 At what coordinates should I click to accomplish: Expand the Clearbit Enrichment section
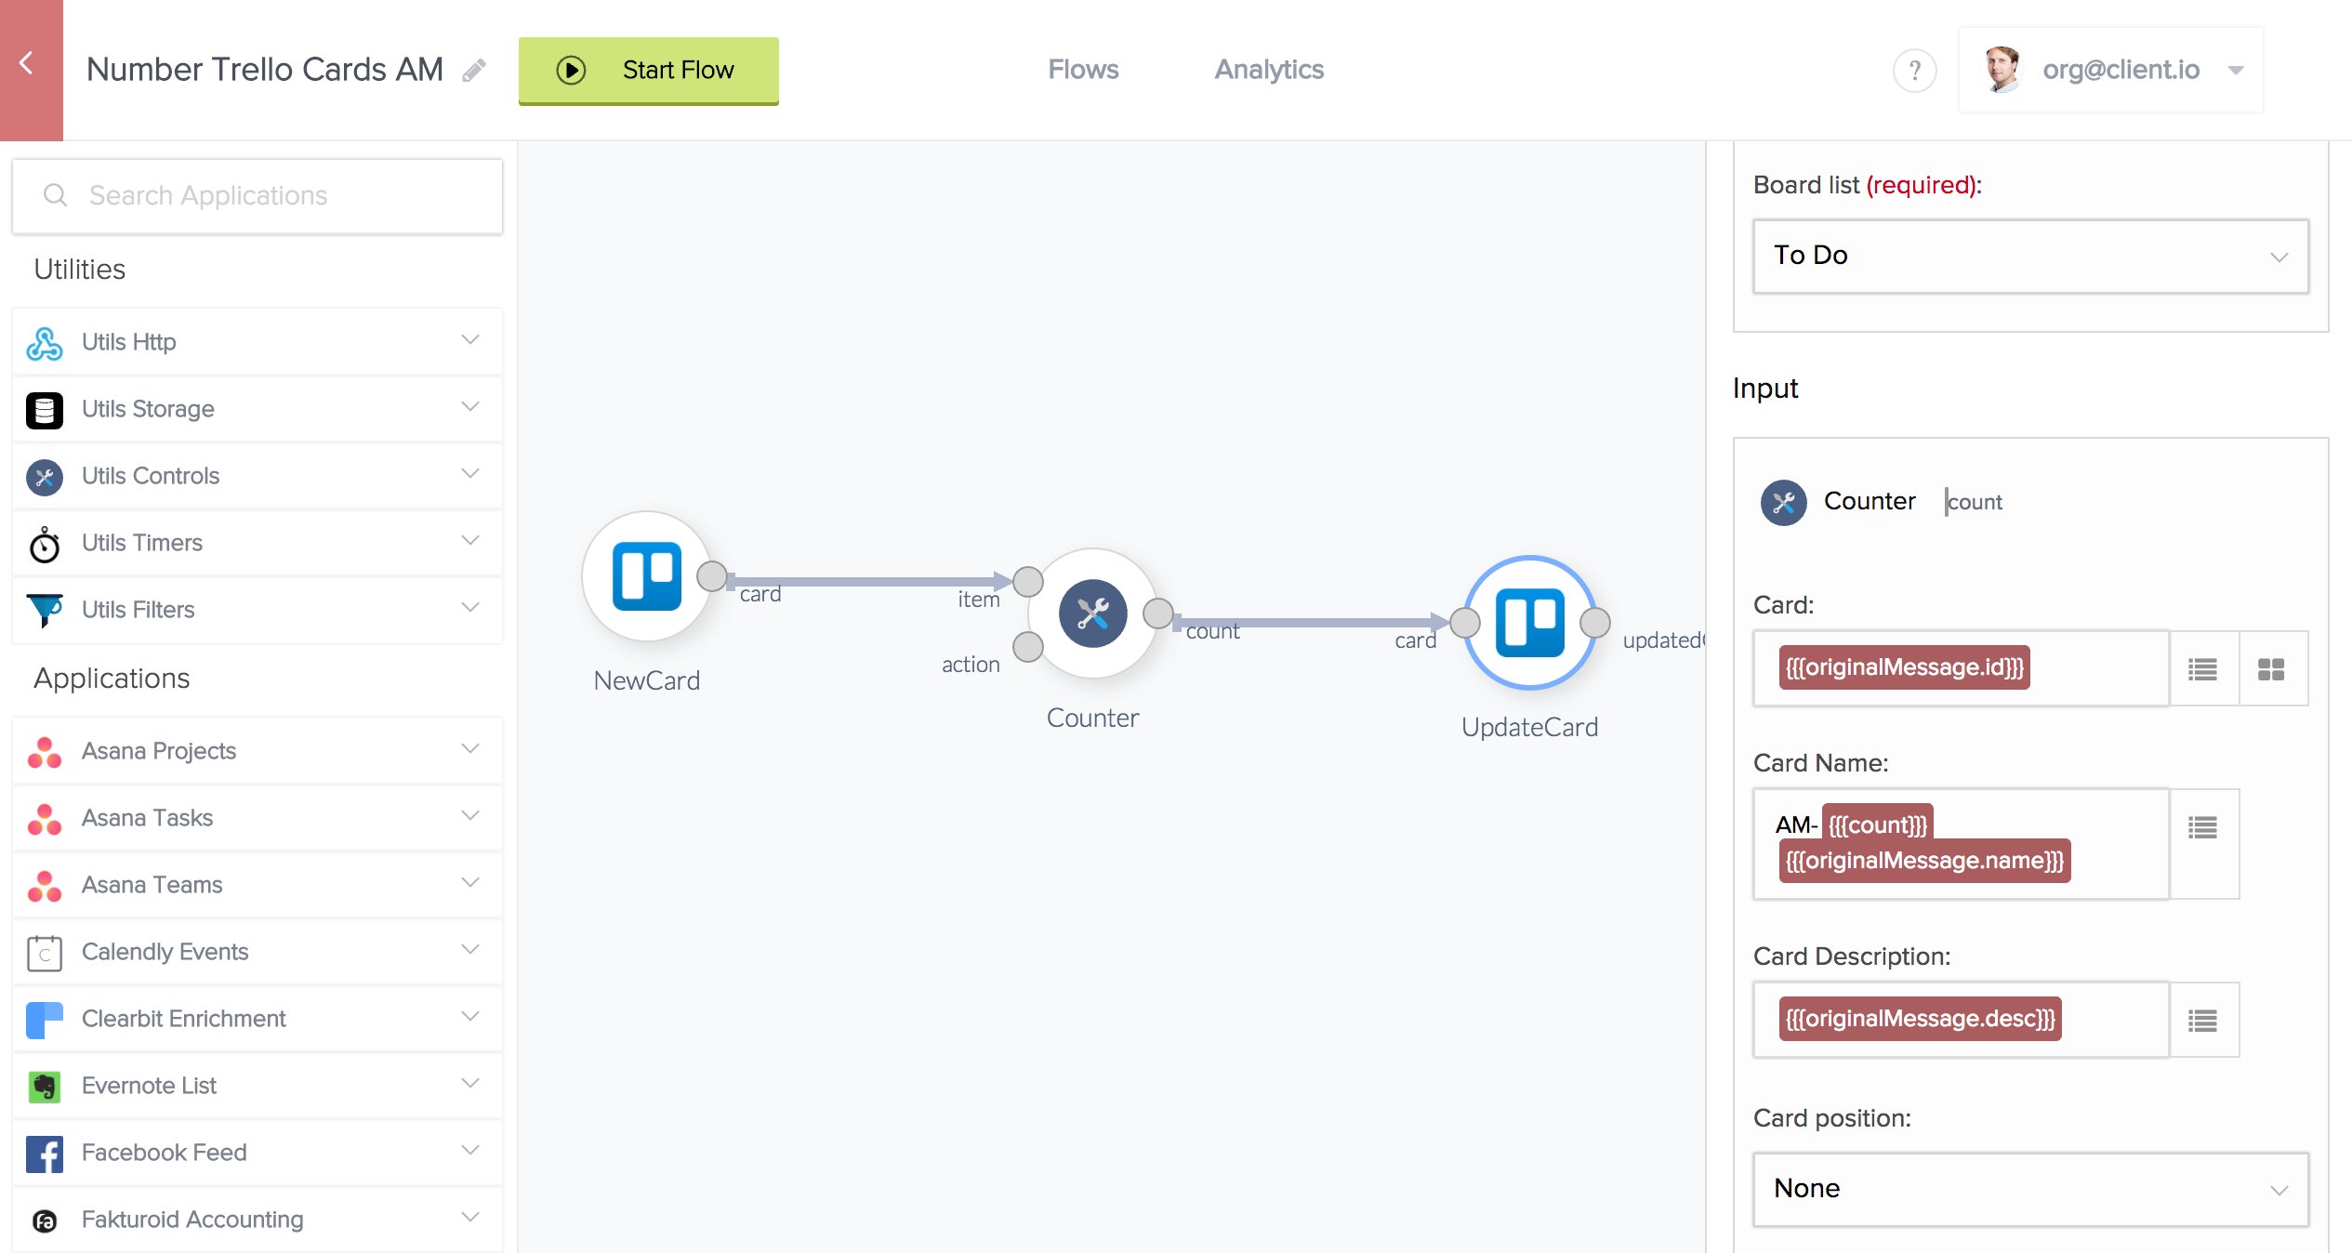click(x=470, y=1017)
